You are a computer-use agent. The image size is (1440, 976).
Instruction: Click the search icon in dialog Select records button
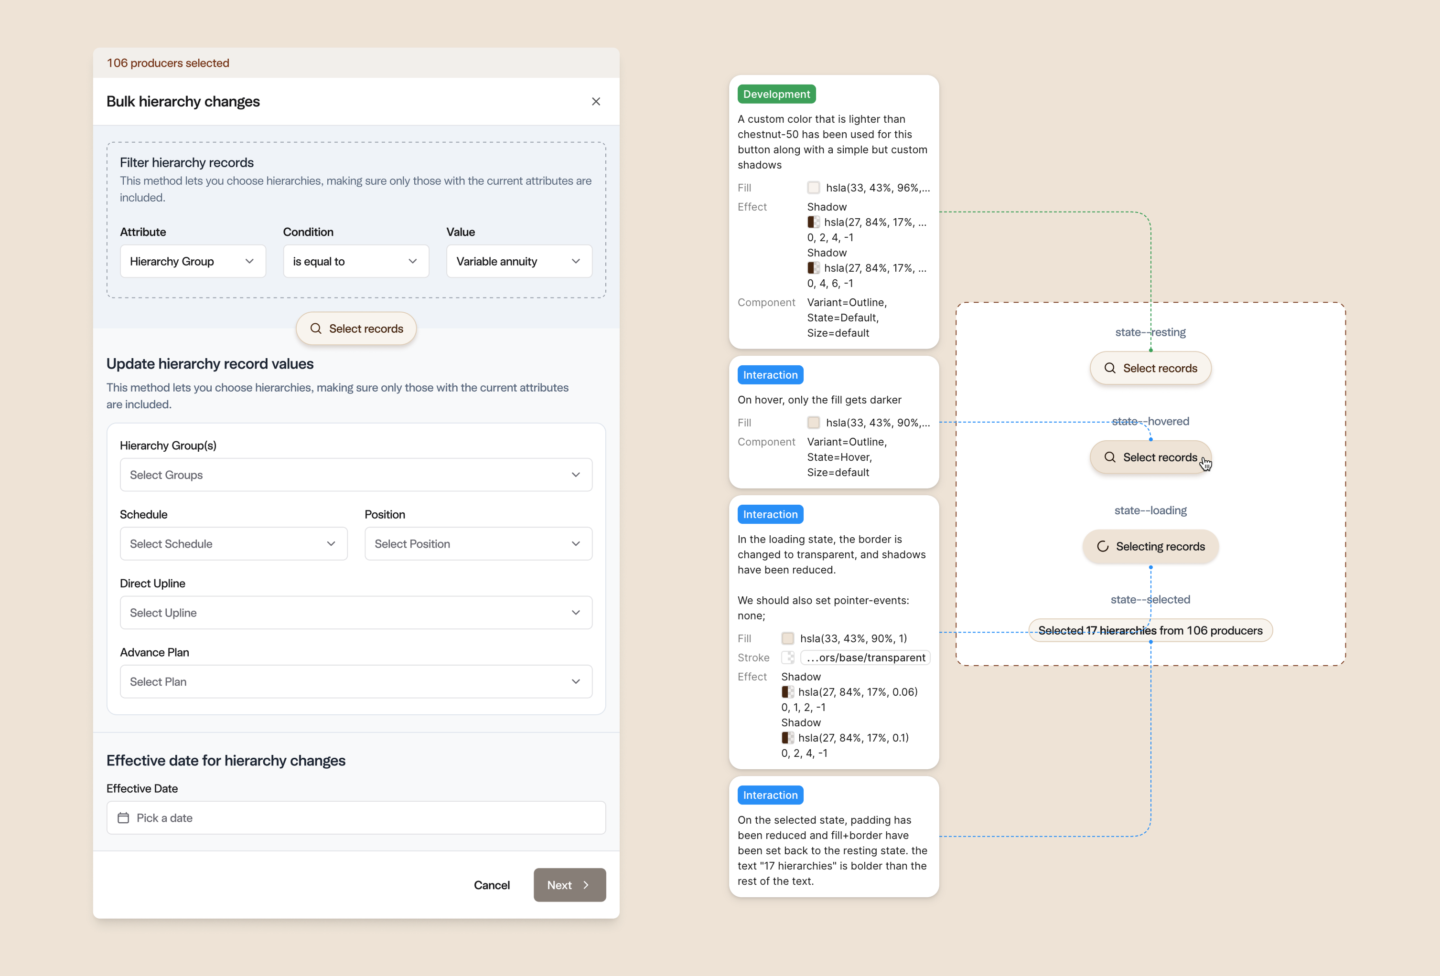(316, 329)
